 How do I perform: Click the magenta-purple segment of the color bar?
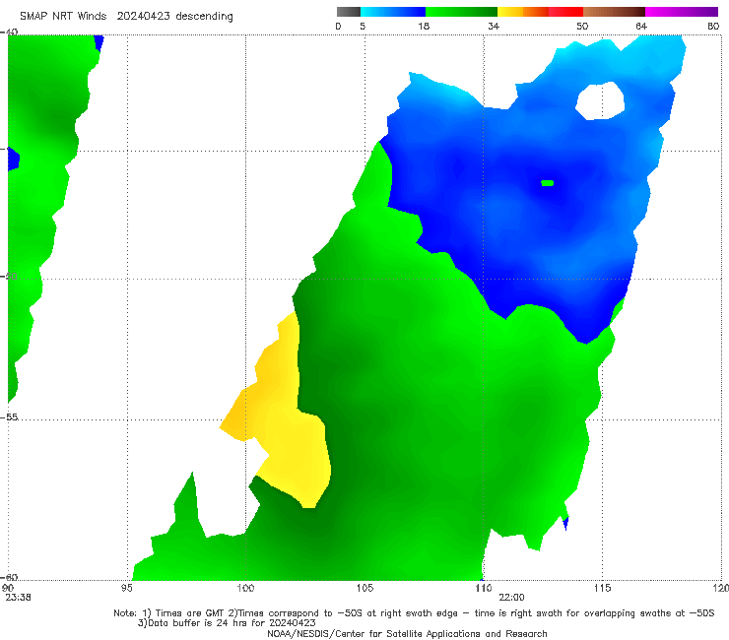(682, 12)
